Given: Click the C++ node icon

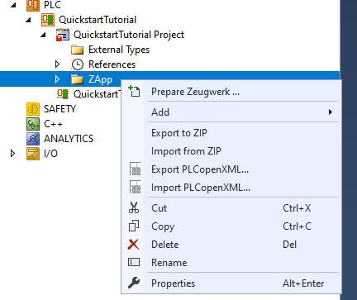Looking at the screenshot, I should 33,124.
